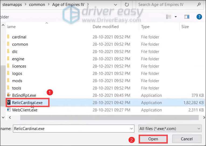This screenshot has height=146, width=206.
Task: Click the 1,82,282 KB size value
Action: (194, 103)
